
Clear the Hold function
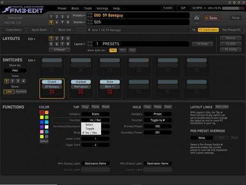coord(168,107)
